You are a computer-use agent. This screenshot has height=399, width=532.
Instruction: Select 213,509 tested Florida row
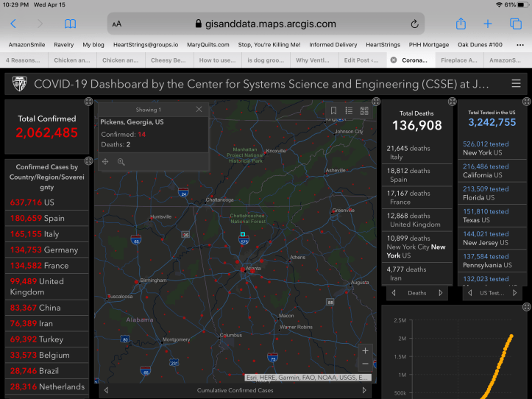[x=492, y=193]
